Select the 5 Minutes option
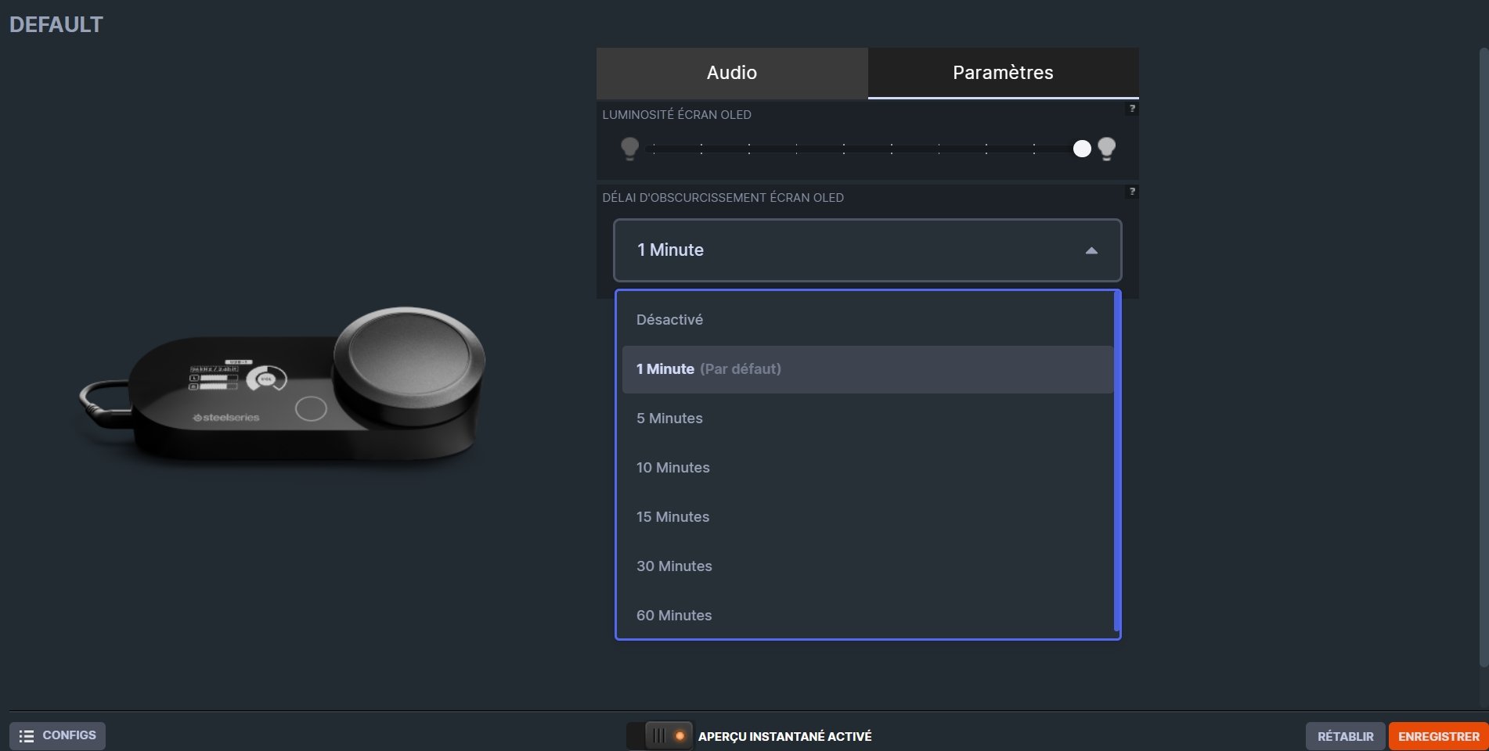The height and width of the screenshot is (751, 1489). point(867,419)
